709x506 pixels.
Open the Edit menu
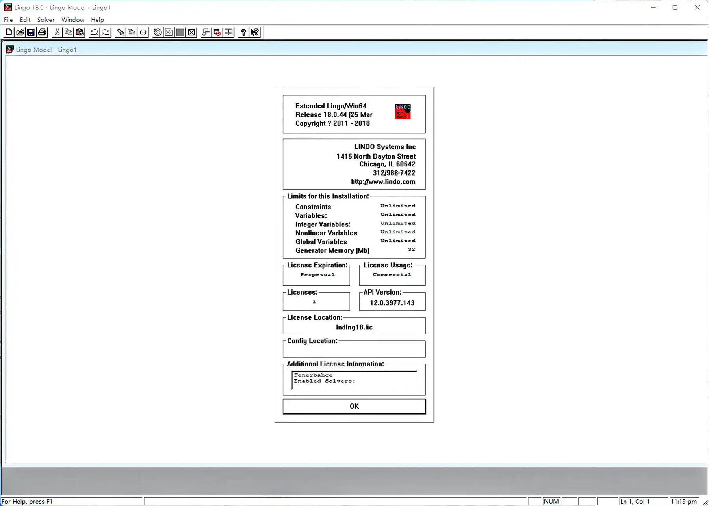(25, 20)
